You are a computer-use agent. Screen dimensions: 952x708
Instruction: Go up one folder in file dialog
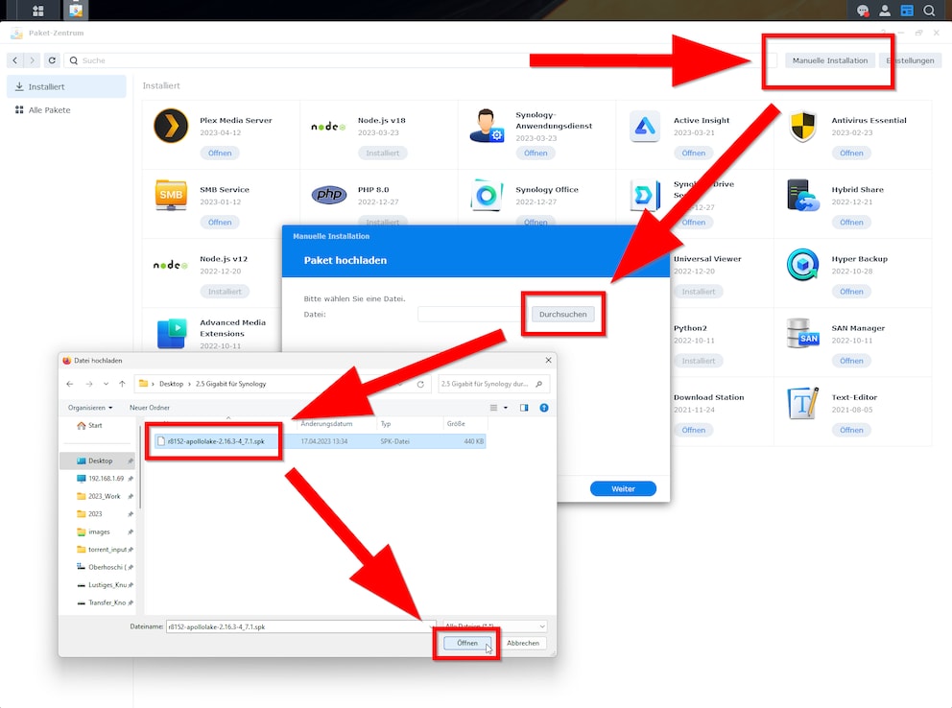[x=122, y=384]
